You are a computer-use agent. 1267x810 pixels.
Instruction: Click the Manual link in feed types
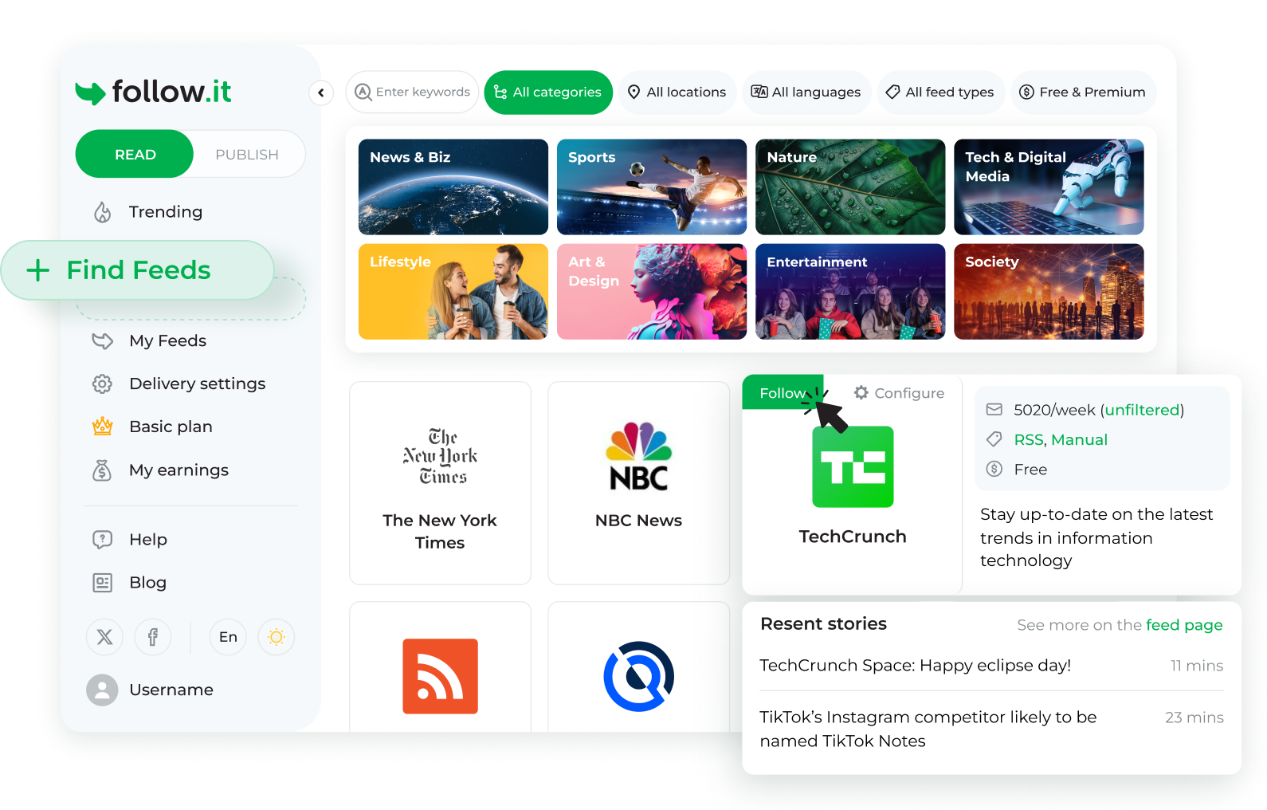[1079, 440]
